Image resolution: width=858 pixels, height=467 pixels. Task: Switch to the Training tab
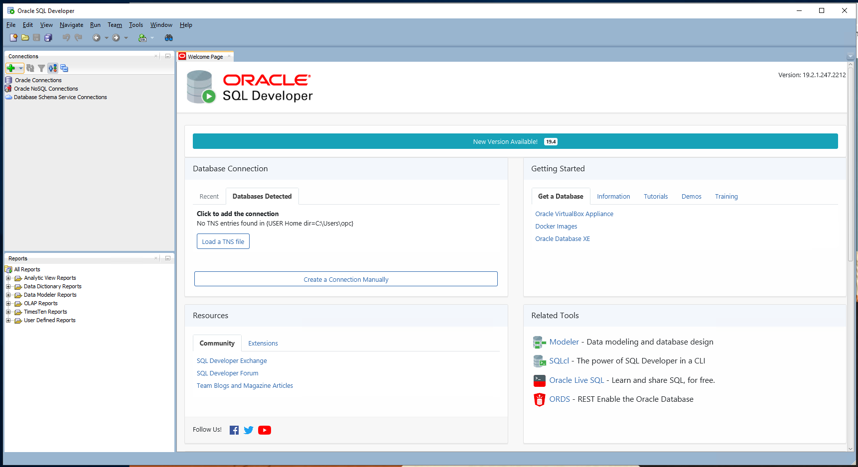(x=726, y=197)
